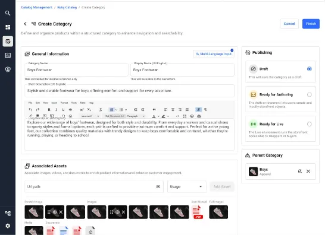
Task: Open the editor File menu
Action: [30, 103]
